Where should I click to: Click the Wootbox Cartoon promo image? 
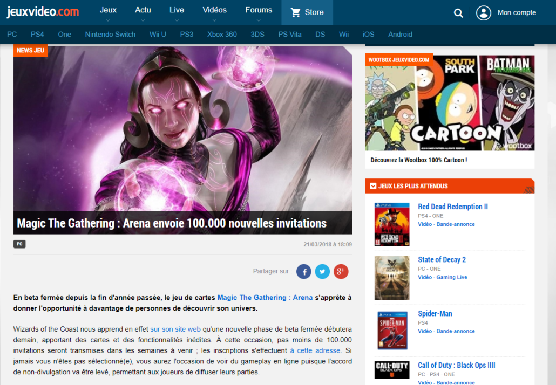[x=450, y=103]
